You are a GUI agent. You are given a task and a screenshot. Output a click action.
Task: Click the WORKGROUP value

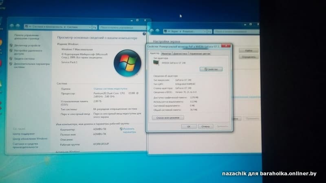tap(101, 144)
